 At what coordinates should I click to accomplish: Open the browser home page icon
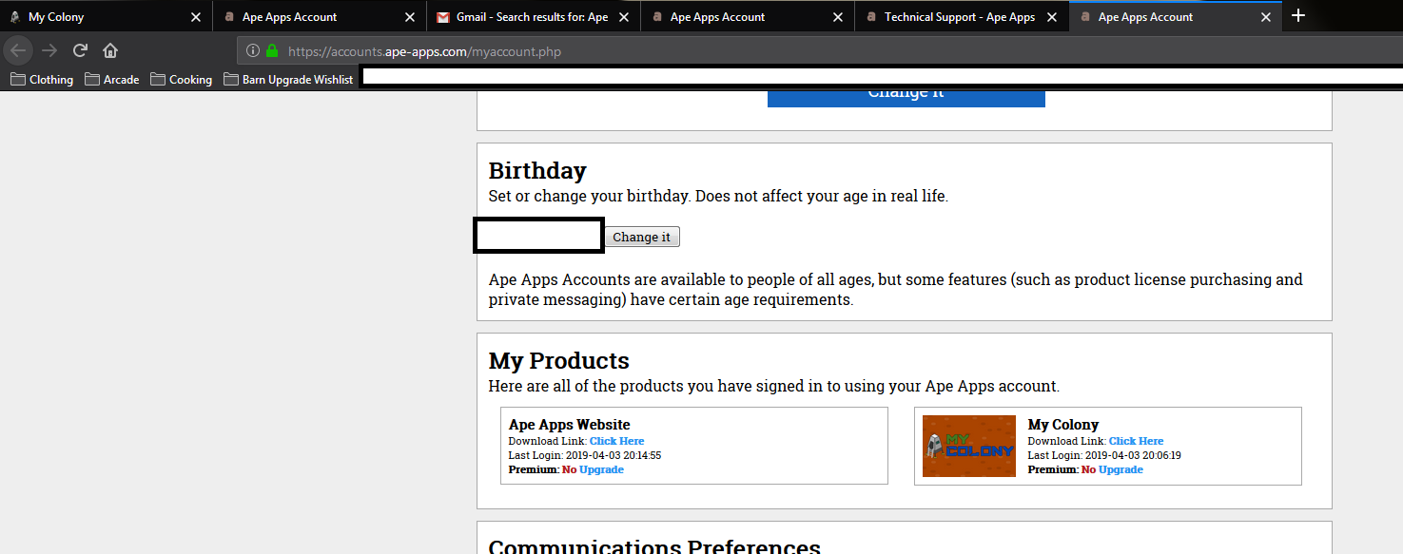click(110, 50)
